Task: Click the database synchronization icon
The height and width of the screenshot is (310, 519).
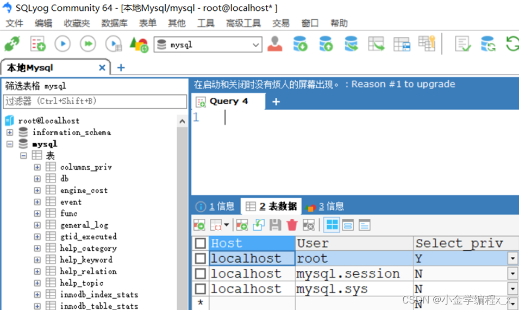Action: pyautogui.click(x=488, y=44)
